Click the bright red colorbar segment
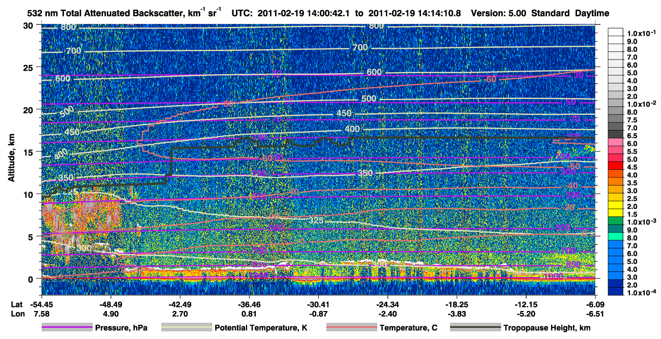The image size is (661, 339). point(615,165)
